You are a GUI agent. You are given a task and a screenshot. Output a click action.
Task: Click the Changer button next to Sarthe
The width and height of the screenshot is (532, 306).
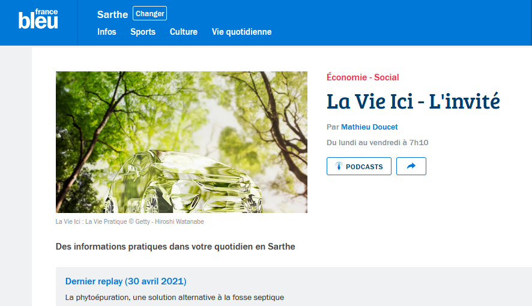point(150,14)
